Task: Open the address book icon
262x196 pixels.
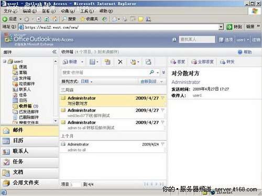Action: (x=174, y=40)
